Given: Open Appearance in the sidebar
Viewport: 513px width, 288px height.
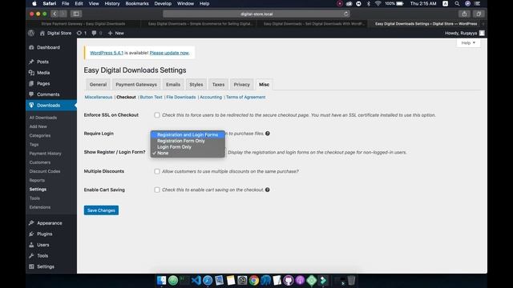Looking at the screenshot, I should click(x=49, y=223).
